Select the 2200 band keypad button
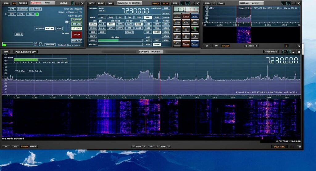The image size is (316, 171). [x=177, y=22]
